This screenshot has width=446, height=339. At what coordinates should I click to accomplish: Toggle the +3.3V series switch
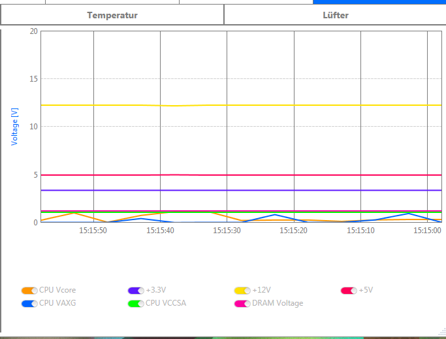pyautogui.click(x=136, y=291)
